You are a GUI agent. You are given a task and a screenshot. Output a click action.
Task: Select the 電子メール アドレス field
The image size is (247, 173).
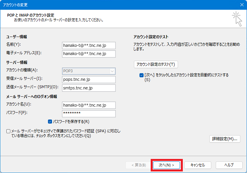(x=89, y=54)
